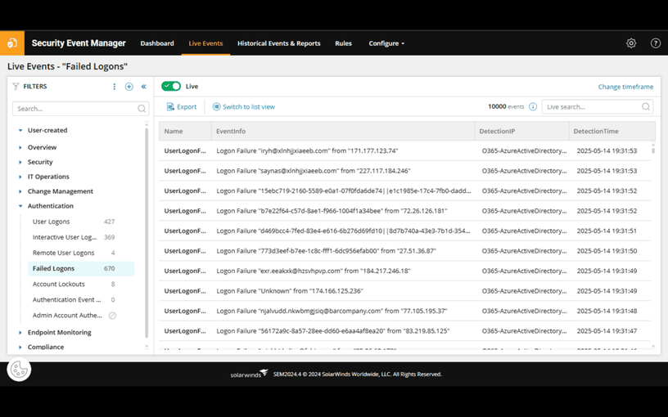Sort by the EventInfo column header
Image resolution: width=668 pixels, height=417 pixels.
(x=343, y=131)
